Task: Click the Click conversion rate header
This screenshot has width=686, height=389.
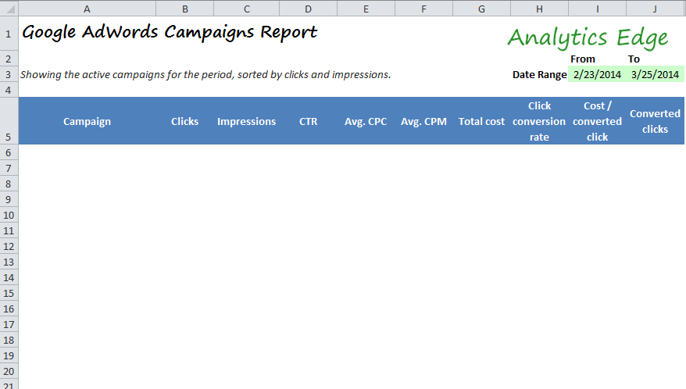Action: point(539,121)
